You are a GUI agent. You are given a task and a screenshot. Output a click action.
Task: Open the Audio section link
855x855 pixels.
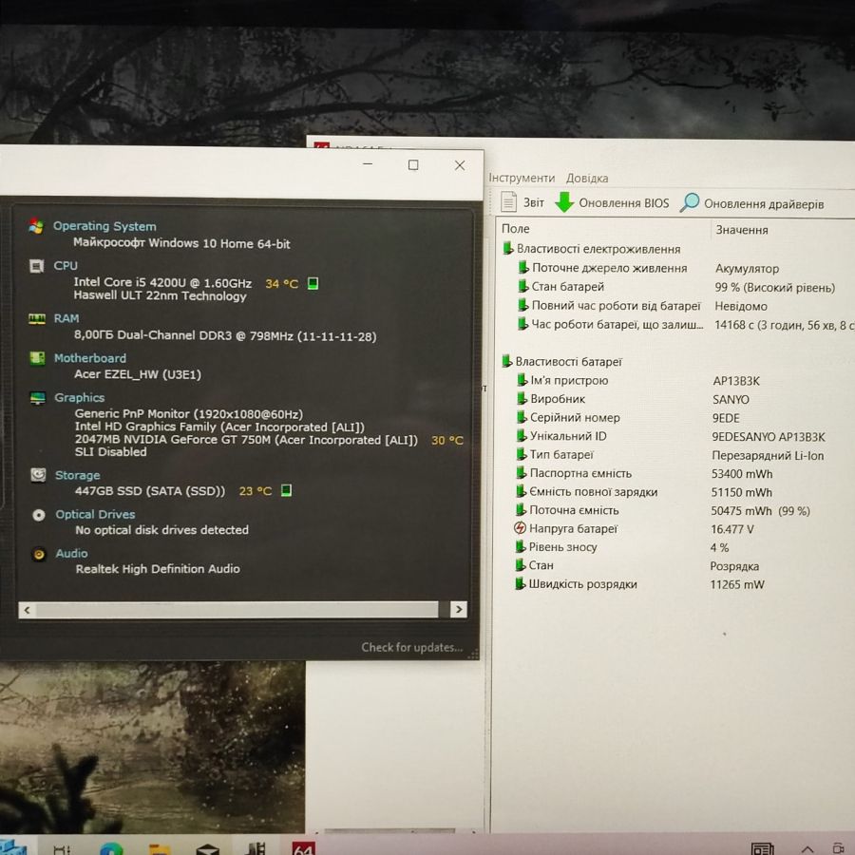tap(71, 554)
